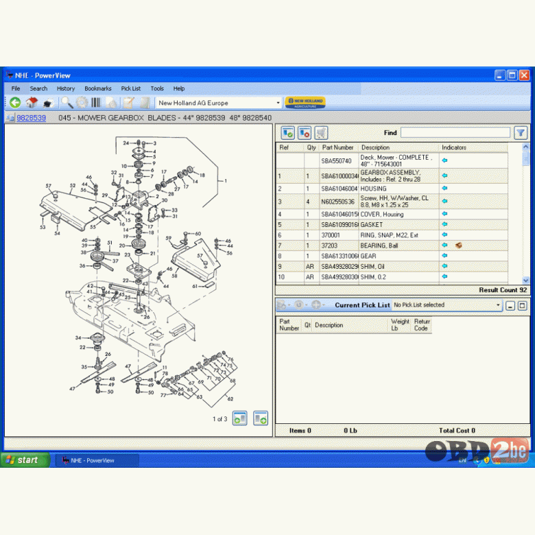Open the Home icon in toolbar

(32, 102)
